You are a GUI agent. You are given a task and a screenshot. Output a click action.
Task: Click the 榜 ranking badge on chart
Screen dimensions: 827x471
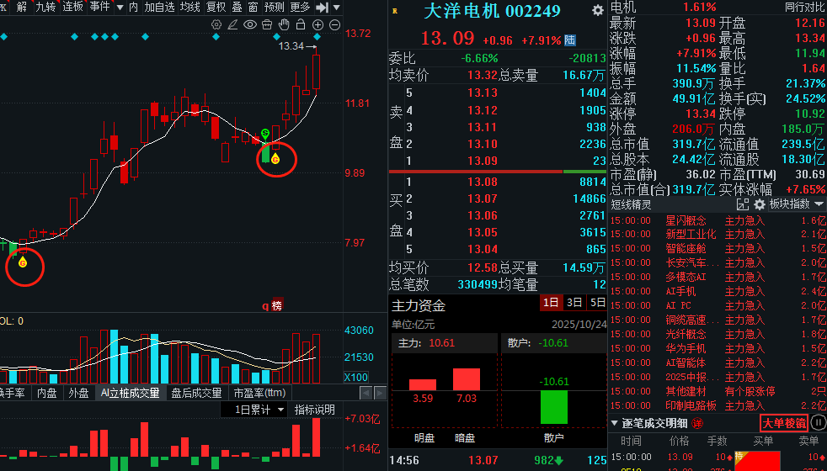pos(277,305)
